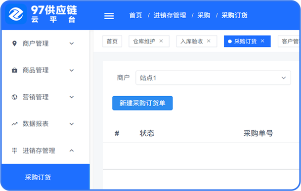Toggle the hamburger sidebar menu icon
The height and width of the screenshot is (191, 301).
pyautogui.click(x=109, y=16)
